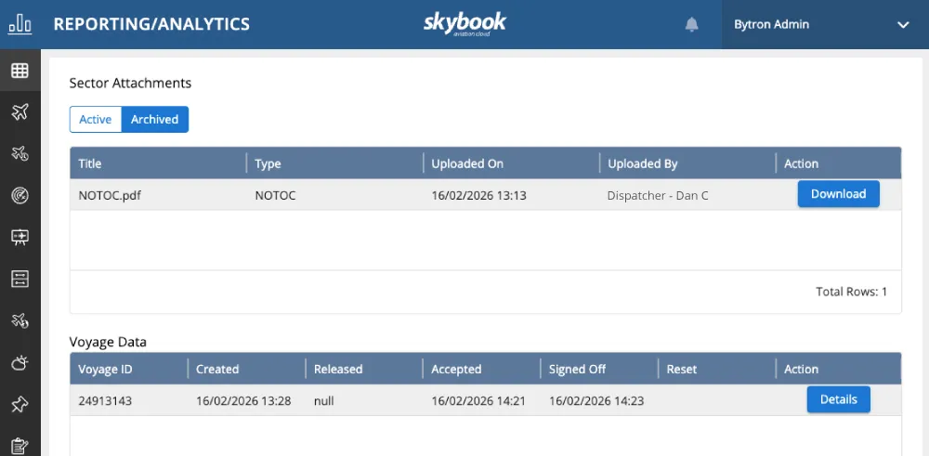Screen dimensions: 929x456
Task: Open the filing cabinet icon in sidebar
Action: point(20,279)
